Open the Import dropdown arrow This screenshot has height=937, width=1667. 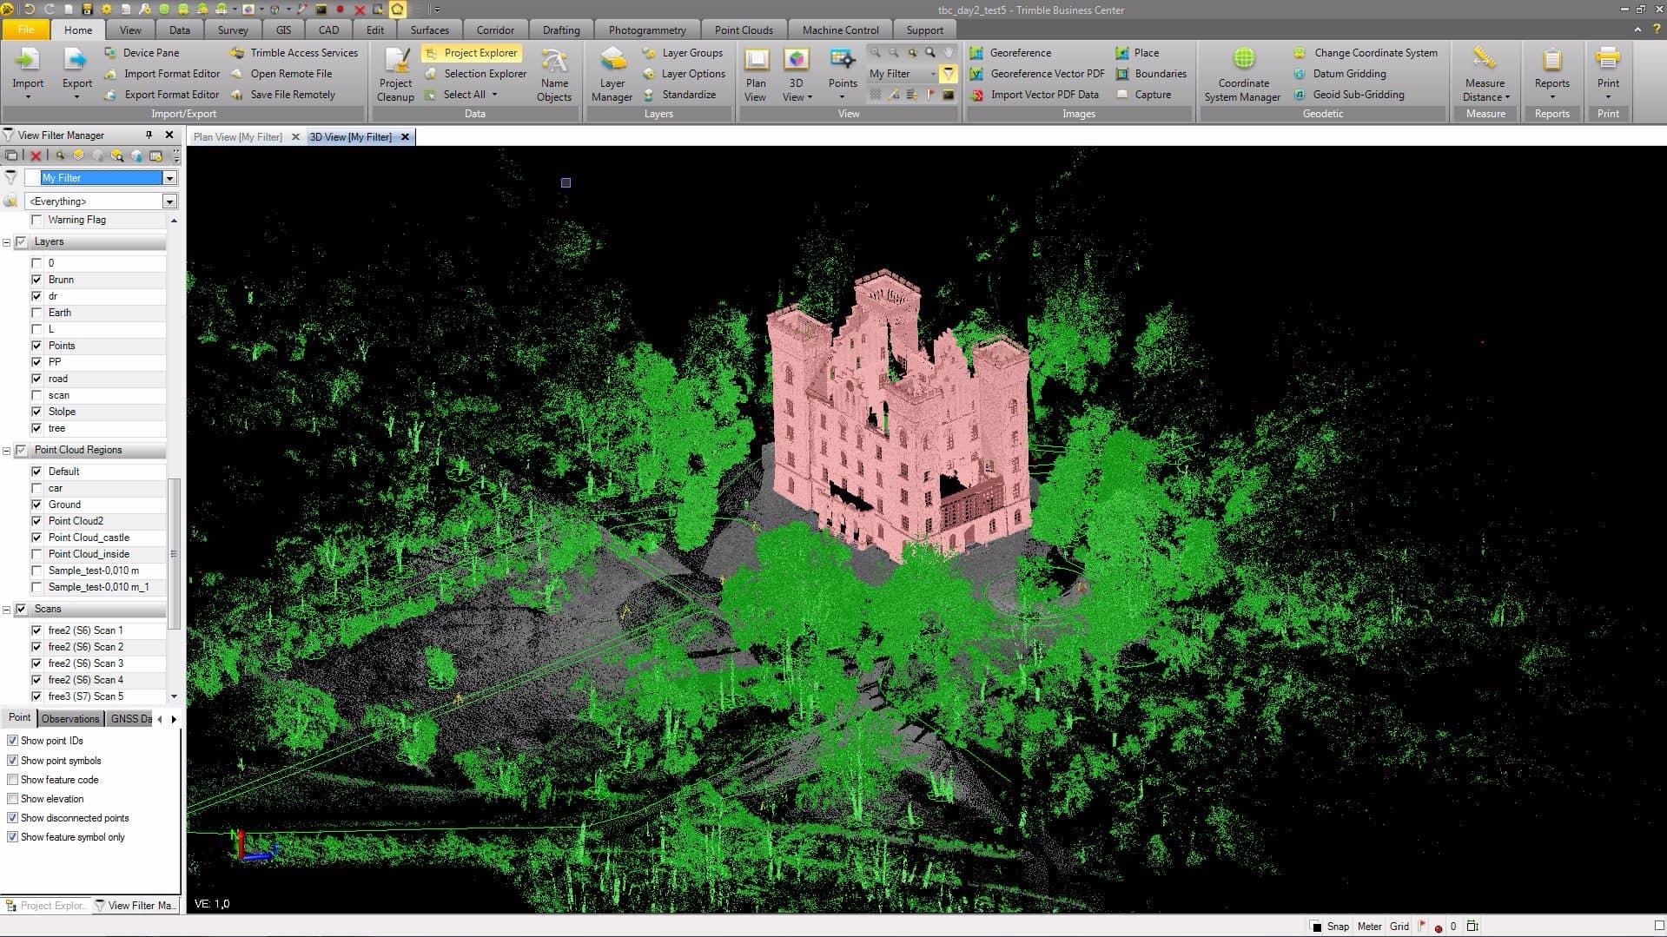pos(28,97)
